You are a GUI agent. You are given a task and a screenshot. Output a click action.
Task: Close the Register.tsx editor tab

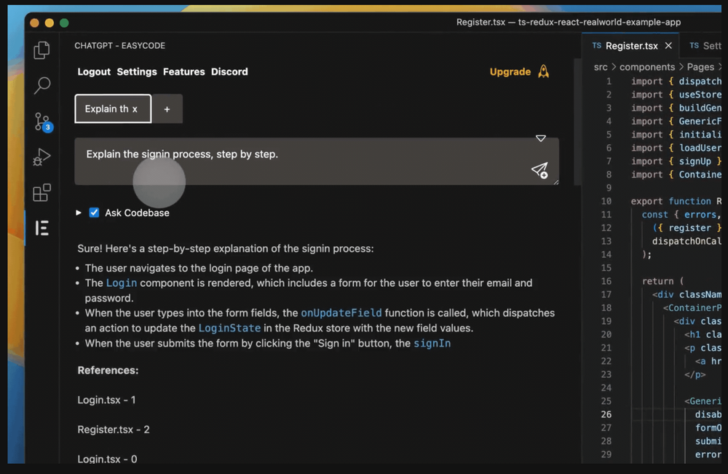click(x=668, y=45)
